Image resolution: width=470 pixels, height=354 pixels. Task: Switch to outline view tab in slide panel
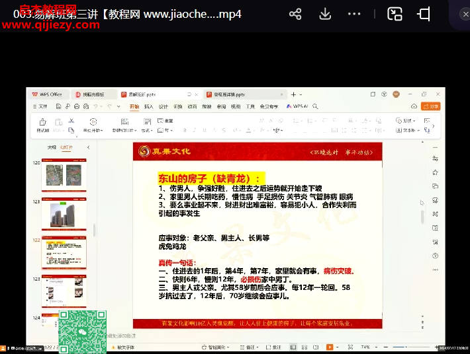(x=52, y=147)
